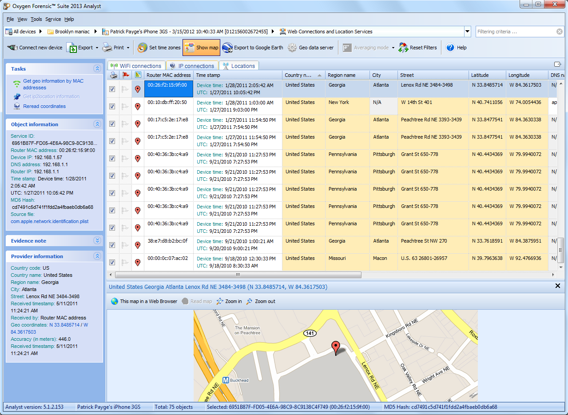The width and height of the screenshot is (568, 415).
Task: Toggle the flag on row 00:26:f2:15:9f:00
Action: (x=125, y=89)
